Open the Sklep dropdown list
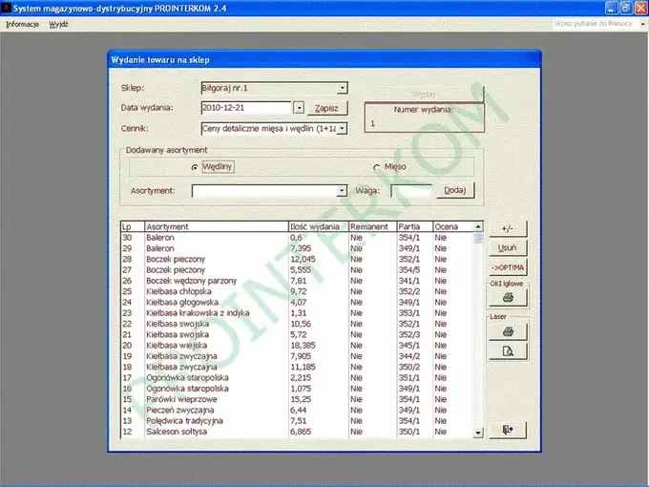The image size is (649, 487). point(342,88)
